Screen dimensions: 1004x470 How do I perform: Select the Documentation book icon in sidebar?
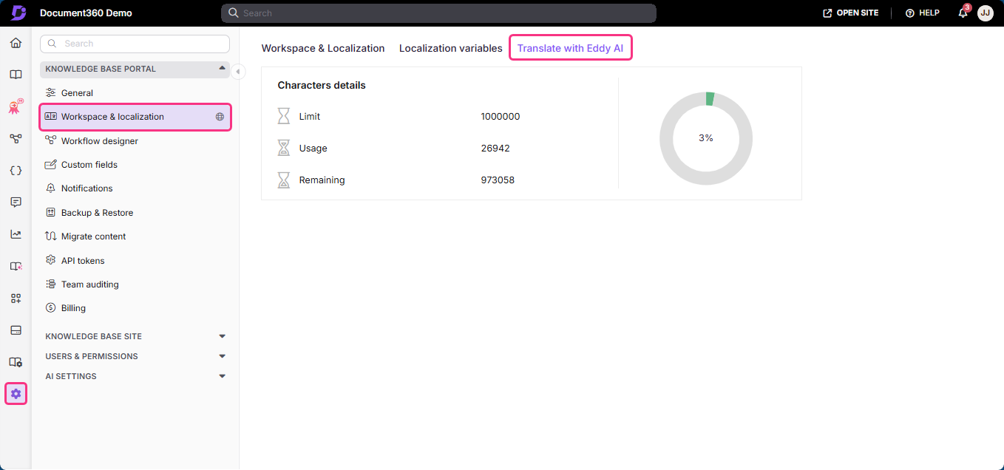click(16, 74)
